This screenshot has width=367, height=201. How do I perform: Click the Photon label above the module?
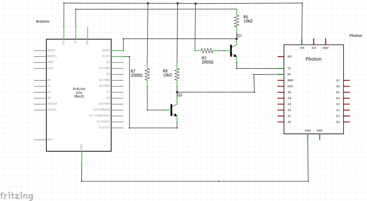(x=356, y=36)
